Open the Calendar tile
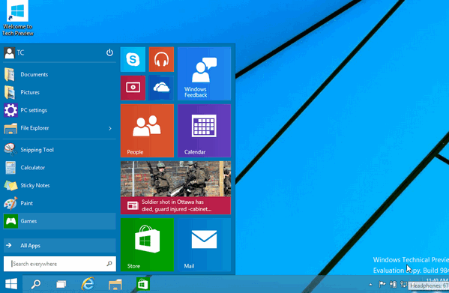The image size is (449, 293). 204,130
